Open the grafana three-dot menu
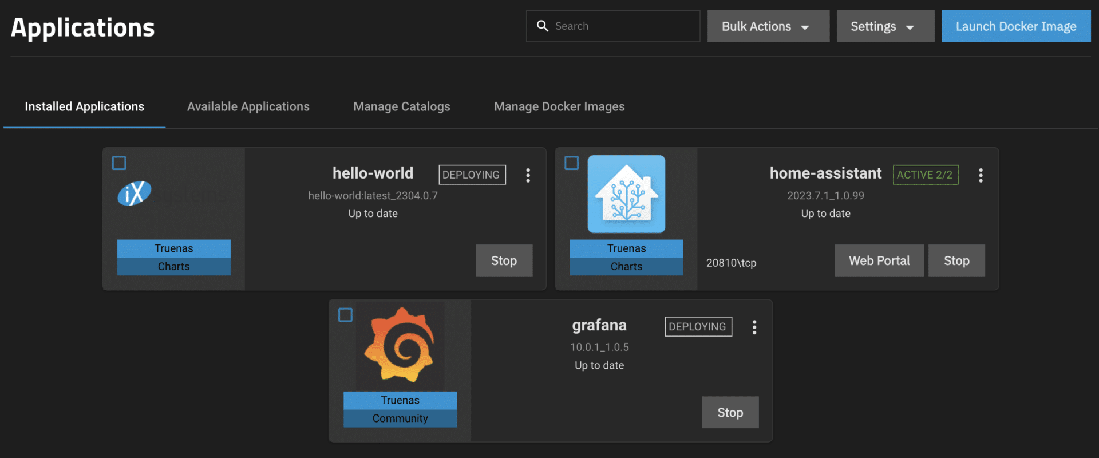This screenshot has width=1099, height=458. [754, 327]
